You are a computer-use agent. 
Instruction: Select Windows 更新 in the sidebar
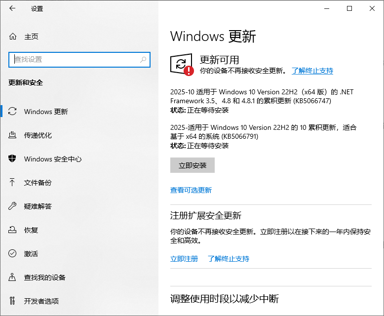tap(46, 112)
